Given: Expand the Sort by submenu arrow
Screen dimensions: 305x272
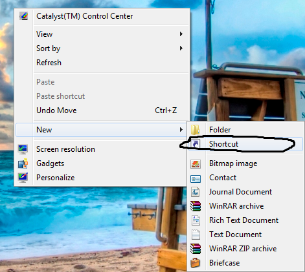Looking at the screenshot, I should point(181,48).
